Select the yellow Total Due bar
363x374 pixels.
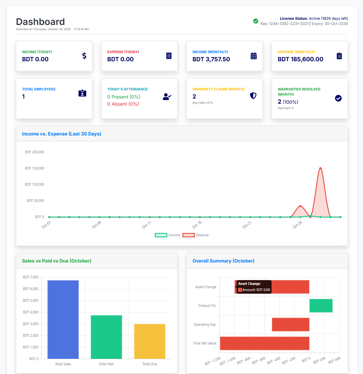[150, 340]
